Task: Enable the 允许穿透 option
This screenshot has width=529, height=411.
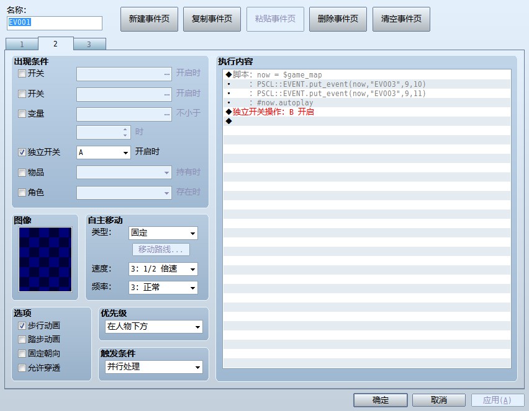Action: 22,368
